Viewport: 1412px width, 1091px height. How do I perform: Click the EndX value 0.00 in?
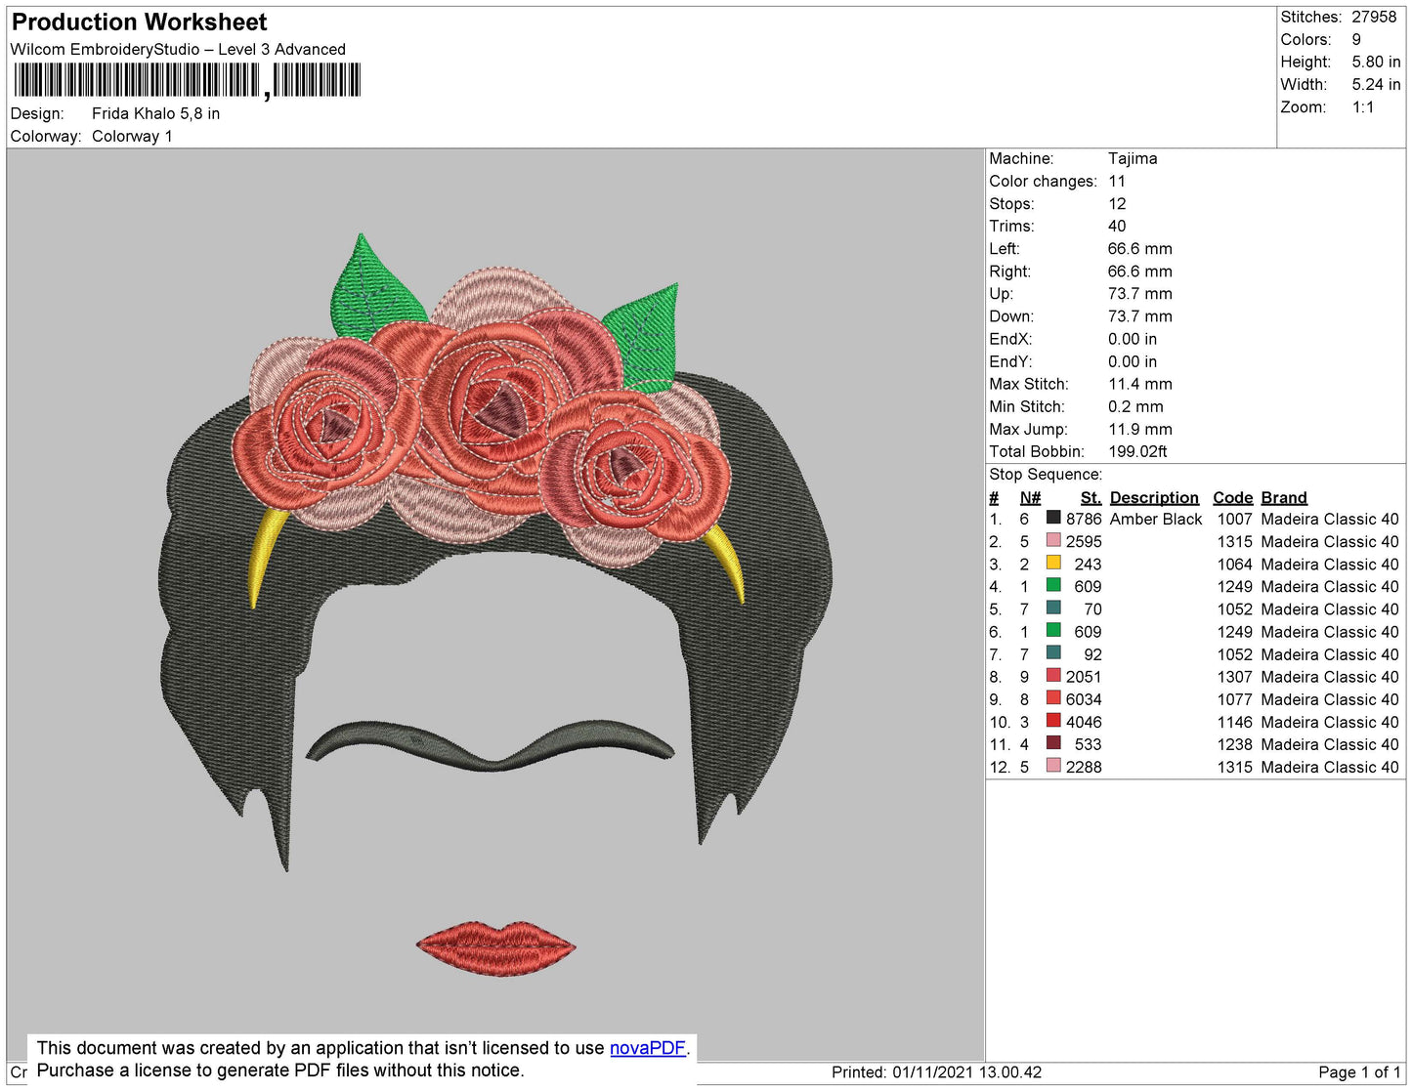1133,339
